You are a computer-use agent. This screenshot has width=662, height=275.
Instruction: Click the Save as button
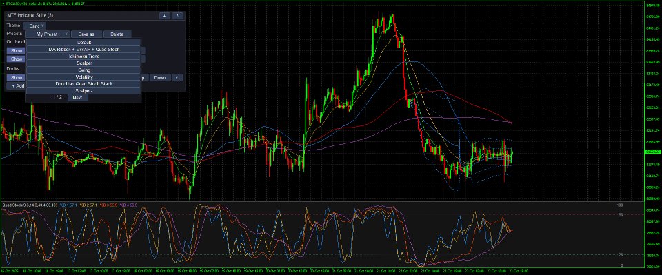(x=87, y=34)
